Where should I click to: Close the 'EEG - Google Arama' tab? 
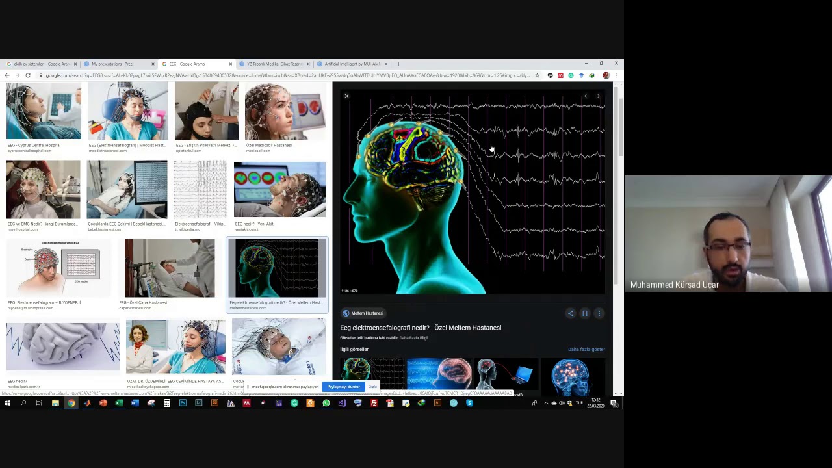pyautogui.click(x=230, y=64)
